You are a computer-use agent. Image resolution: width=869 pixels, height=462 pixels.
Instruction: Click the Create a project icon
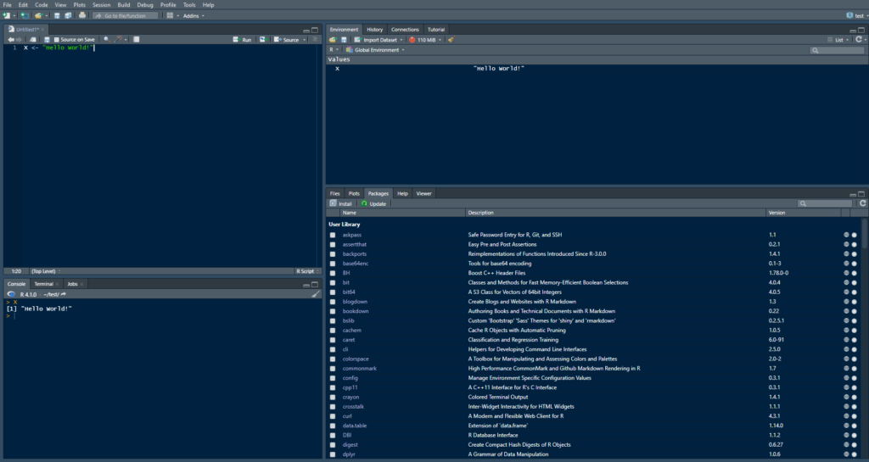pyautogui.click(x=25, y=15)
